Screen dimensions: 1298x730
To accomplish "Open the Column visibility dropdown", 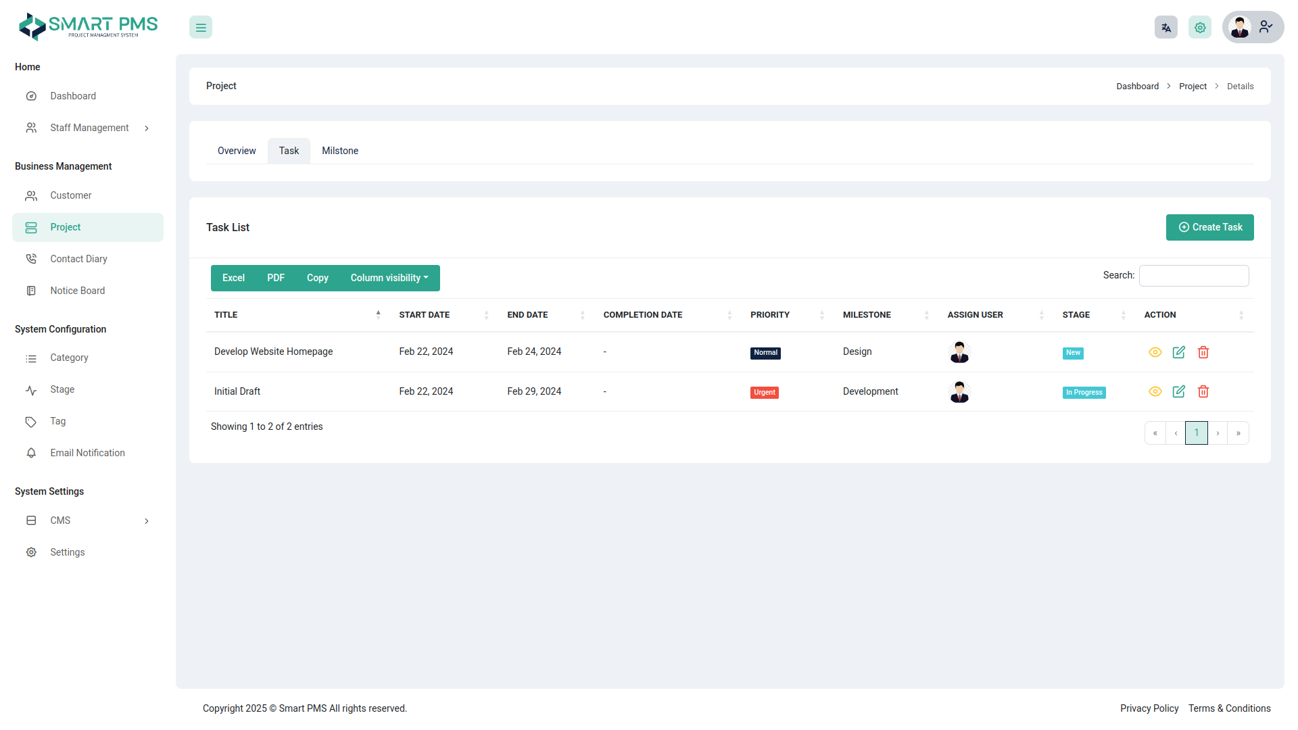I will click(x=389, y=278).
